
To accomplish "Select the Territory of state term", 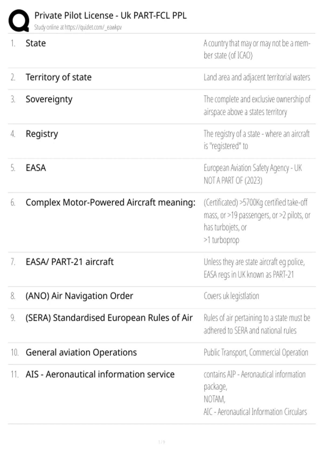I will pos(58,77).
